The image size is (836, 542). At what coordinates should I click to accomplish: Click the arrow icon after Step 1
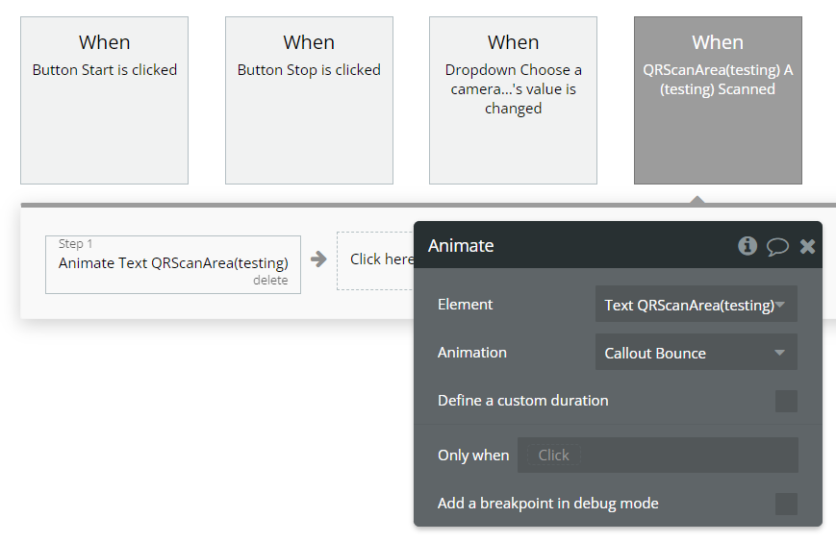pyautogui.click(x=318, y=259)
